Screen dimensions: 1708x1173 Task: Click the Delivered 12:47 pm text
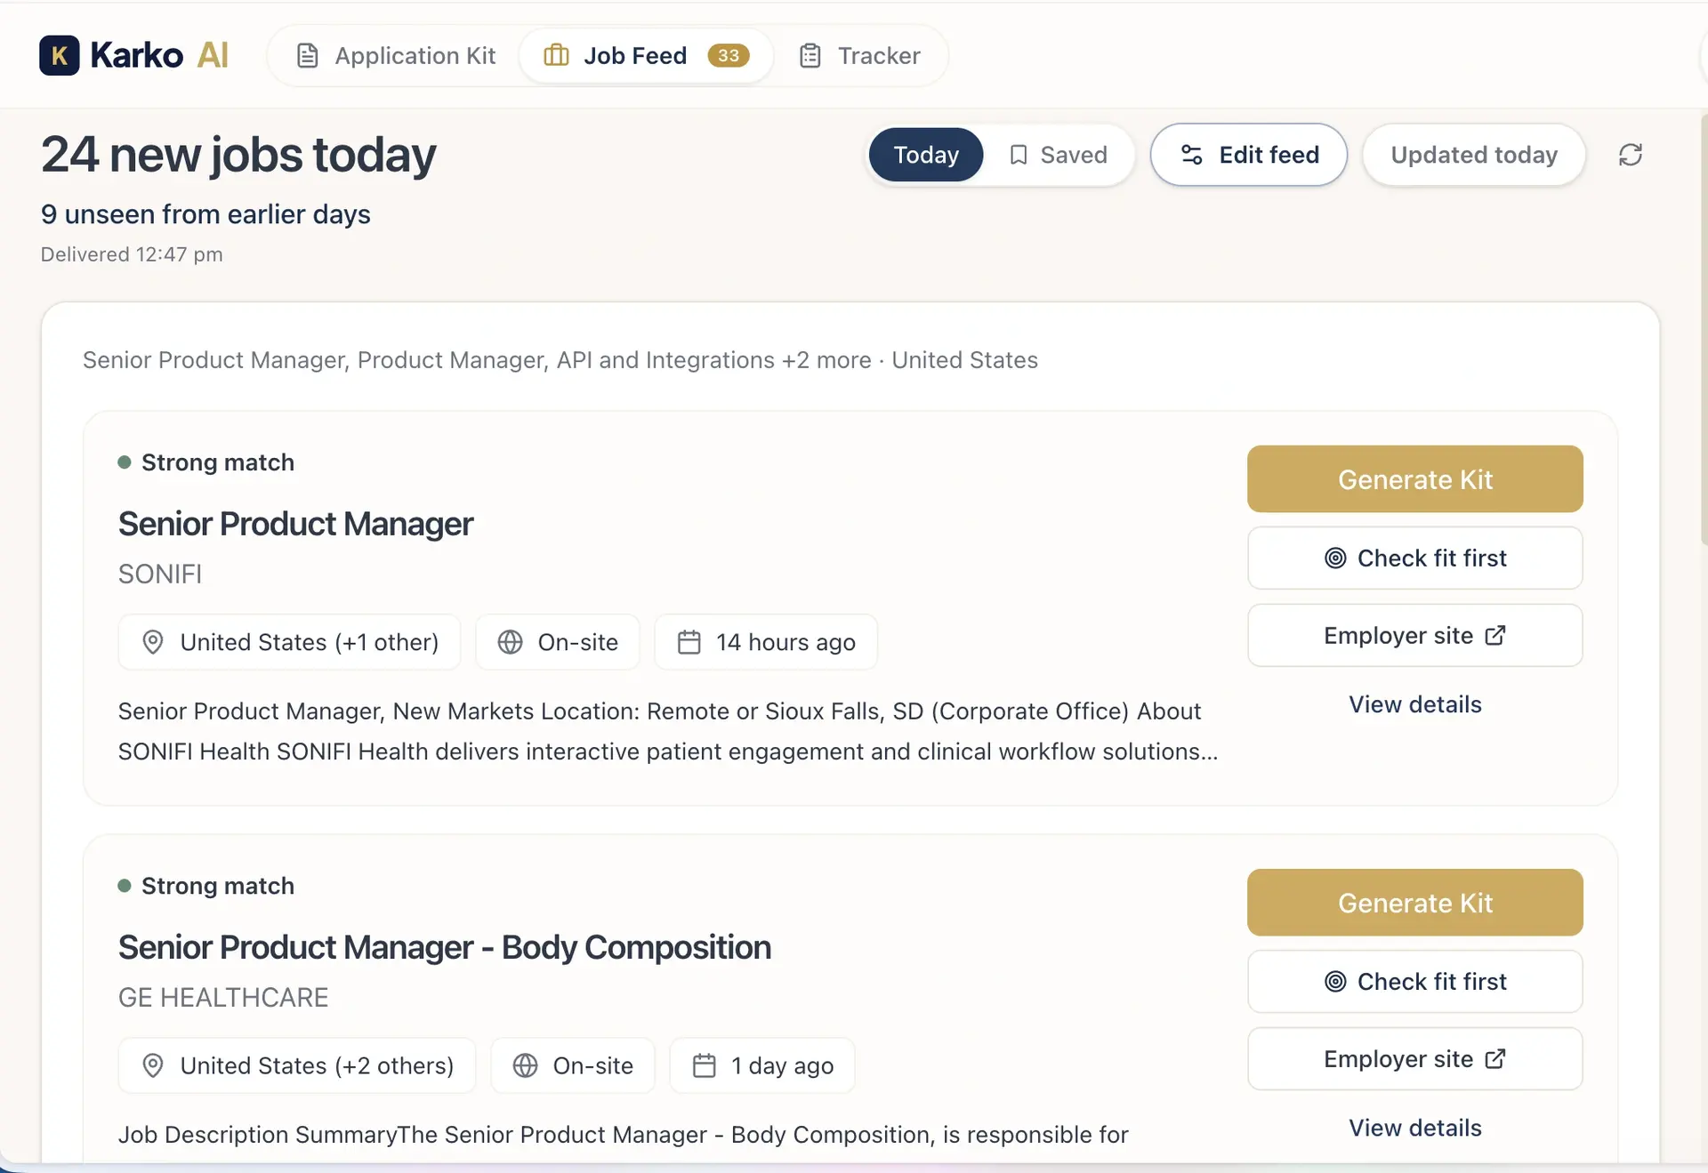click(x=132, y=254)
